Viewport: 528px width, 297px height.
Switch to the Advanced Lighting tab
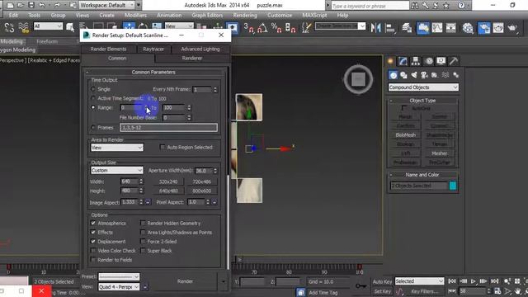pyautogui.click(x=200, y=49)
